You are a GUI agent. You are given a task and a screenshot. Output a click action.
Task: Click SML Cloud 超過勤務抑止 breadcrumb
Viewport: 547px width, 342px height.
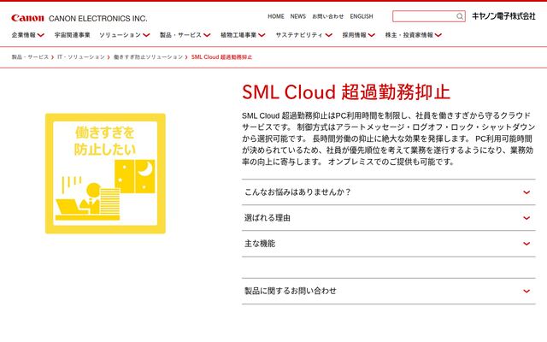221,57
